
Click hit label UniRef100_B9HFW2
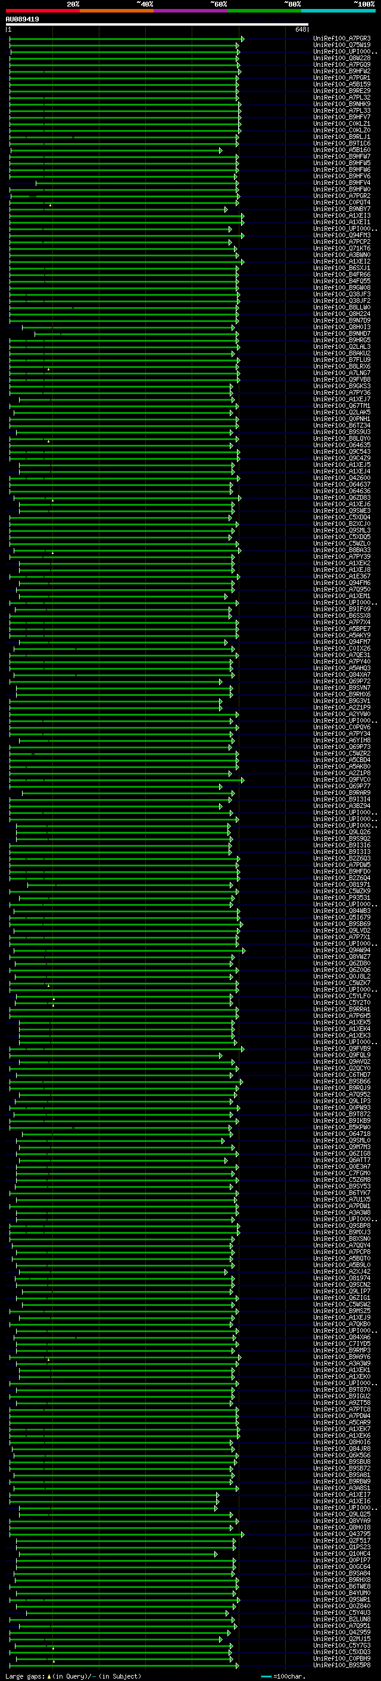pos(342,71)
